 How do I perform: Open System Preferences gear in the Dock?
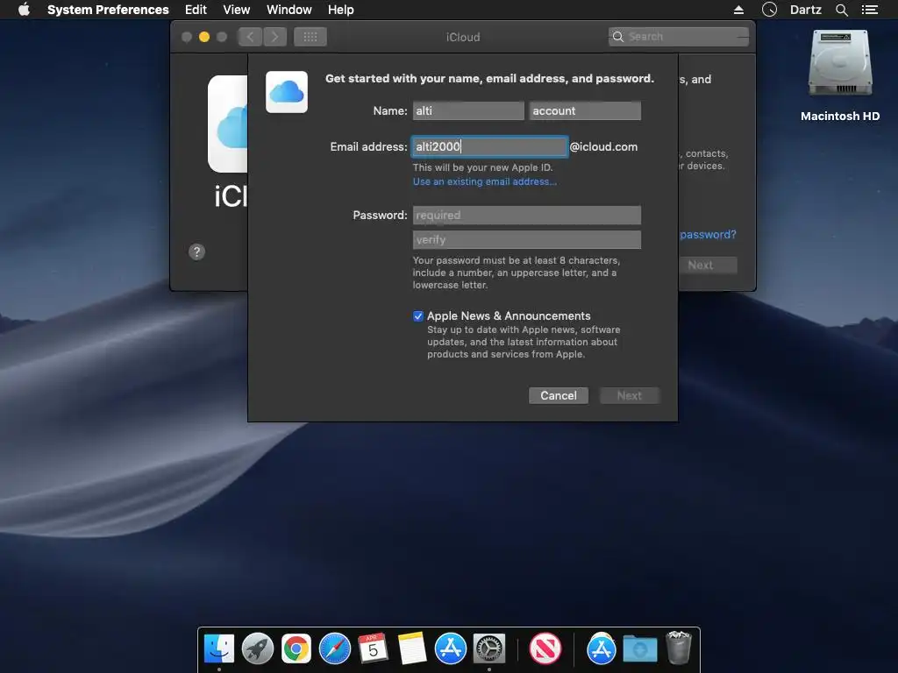point(489,649)
